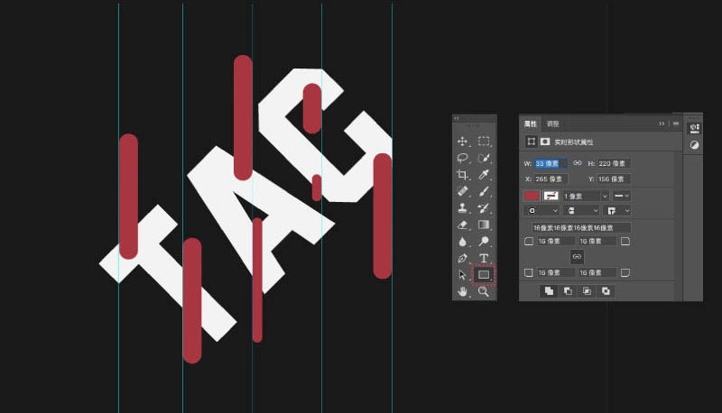This screenshot has height=413, width=722.
Task: Switch to the 调整 tab
Action: (552, 124)
